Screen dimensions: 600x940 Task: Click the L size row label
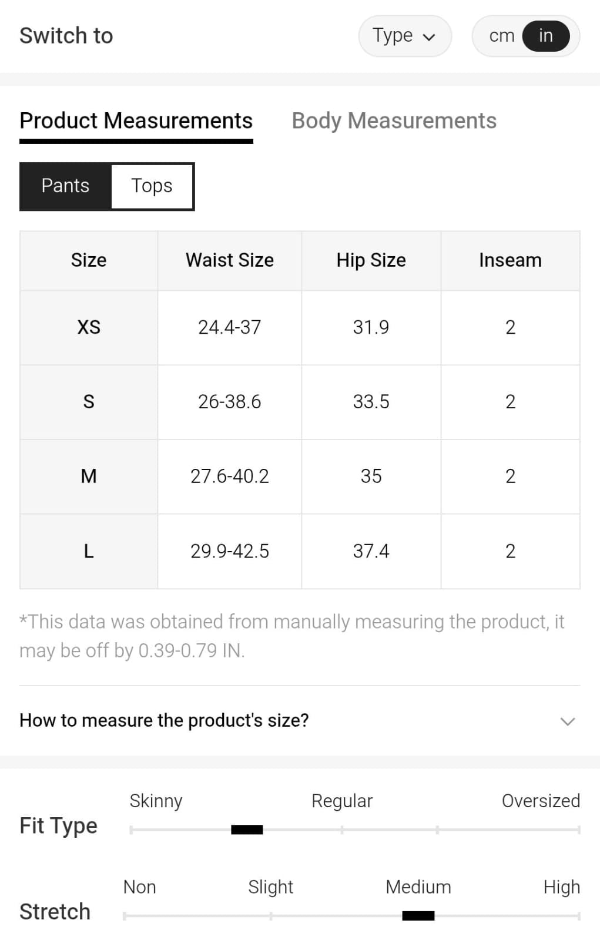coord(89,551)
